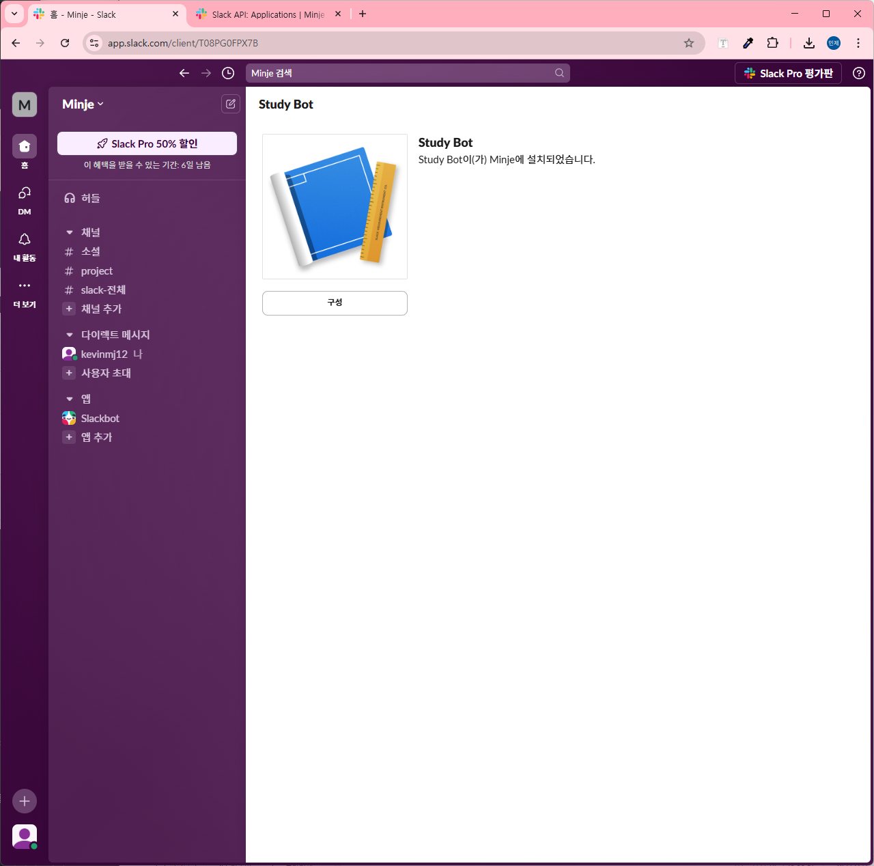Open the Chrome three-dot menu

[858, 43]
